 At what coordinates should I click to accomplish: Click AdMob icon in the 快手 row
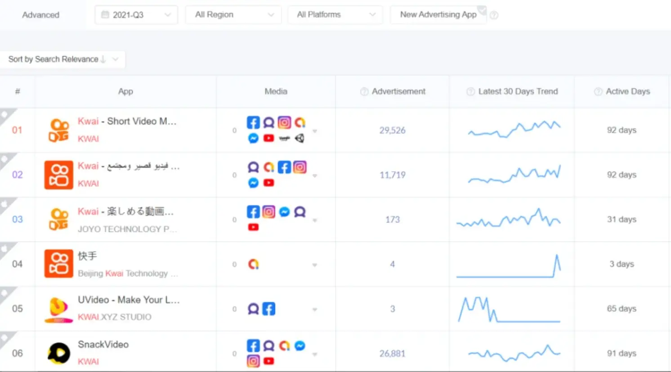coord(253,264)
